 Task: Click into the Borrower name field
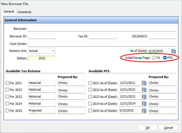point(102,29)
